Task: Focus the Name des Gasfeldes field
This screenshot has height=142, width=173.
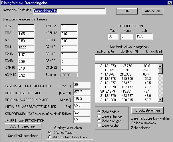Action: 69,11
